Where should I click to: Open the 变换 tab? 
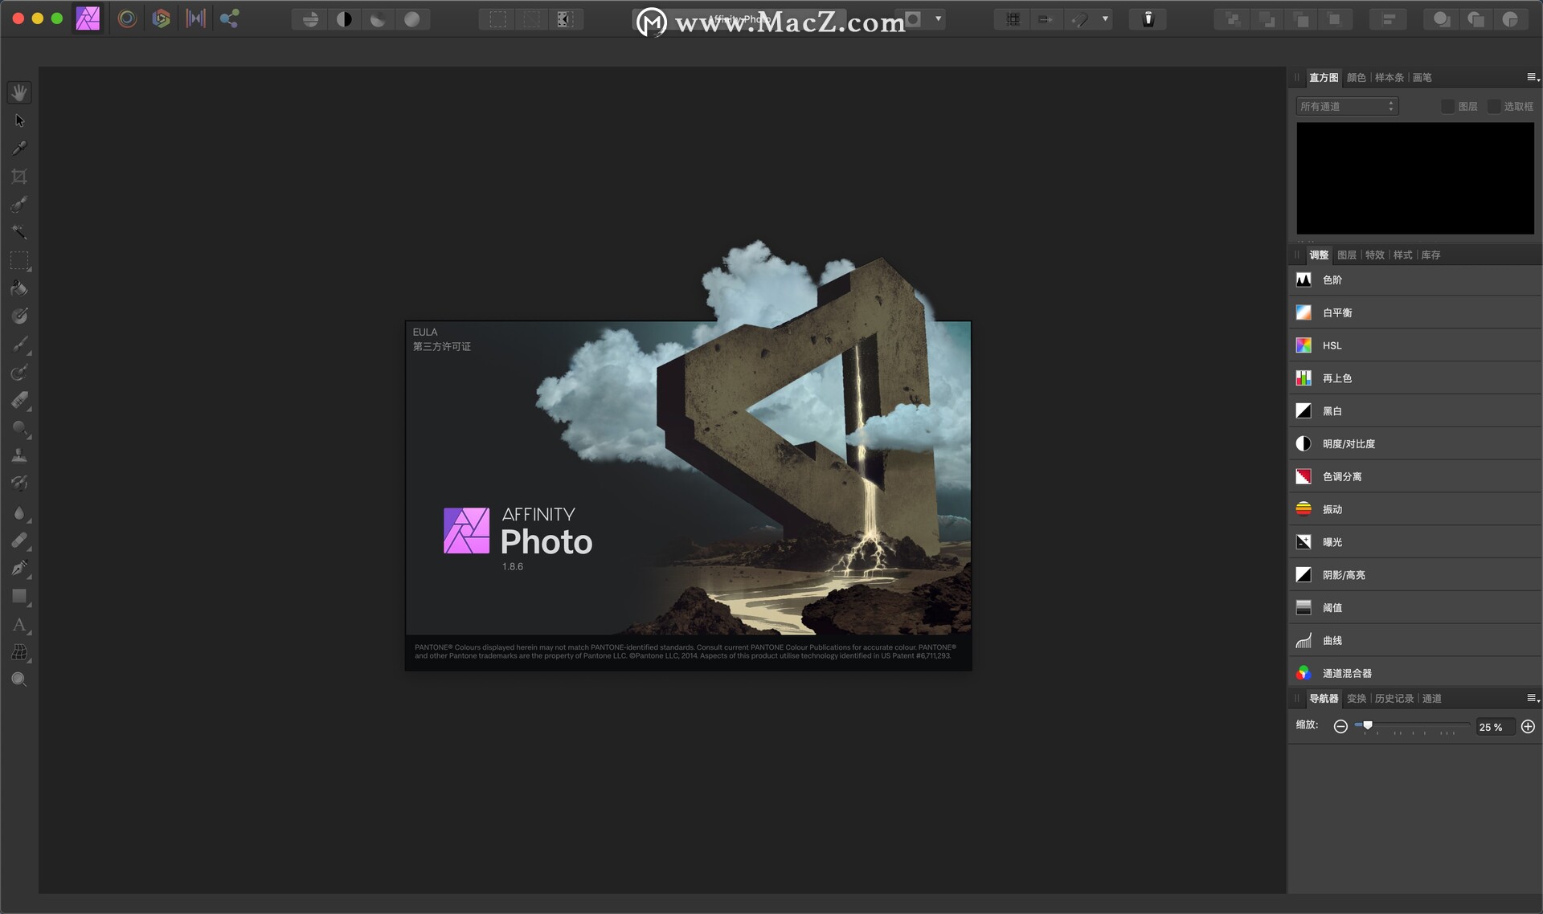(1356, 698)
